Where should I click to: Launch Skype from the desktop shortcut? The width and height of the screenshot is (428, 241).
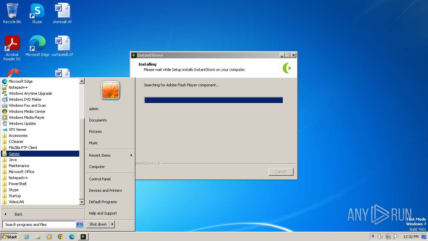tap(37, 13)
